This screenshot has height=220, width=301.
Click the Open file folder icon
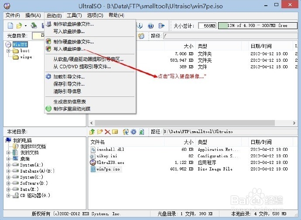coord(19,26)
